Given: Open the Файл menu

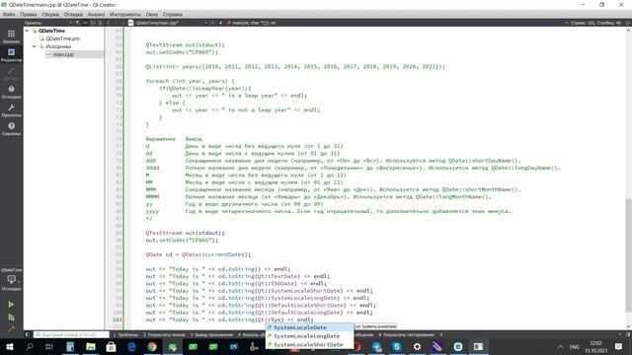Looking at the screenshot, I should coord(9,14).
